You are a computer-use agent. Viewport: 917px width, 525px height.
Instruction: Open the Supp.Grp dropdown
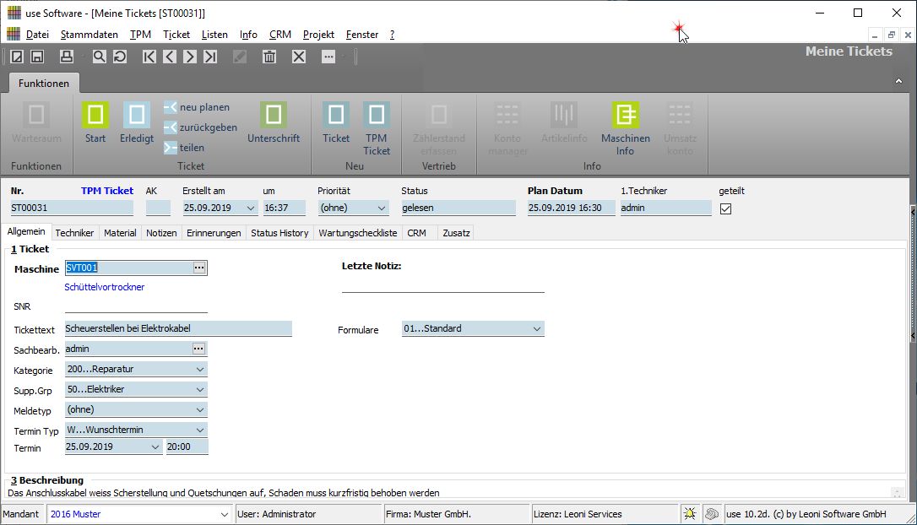click(x=200, y=389)
